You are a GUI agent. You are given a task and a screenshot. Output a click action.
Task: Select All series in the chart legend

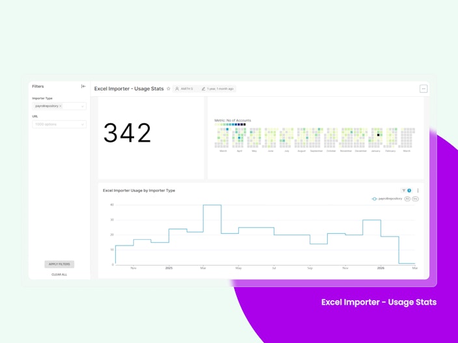pyautogui.click(x=407, y=199)
